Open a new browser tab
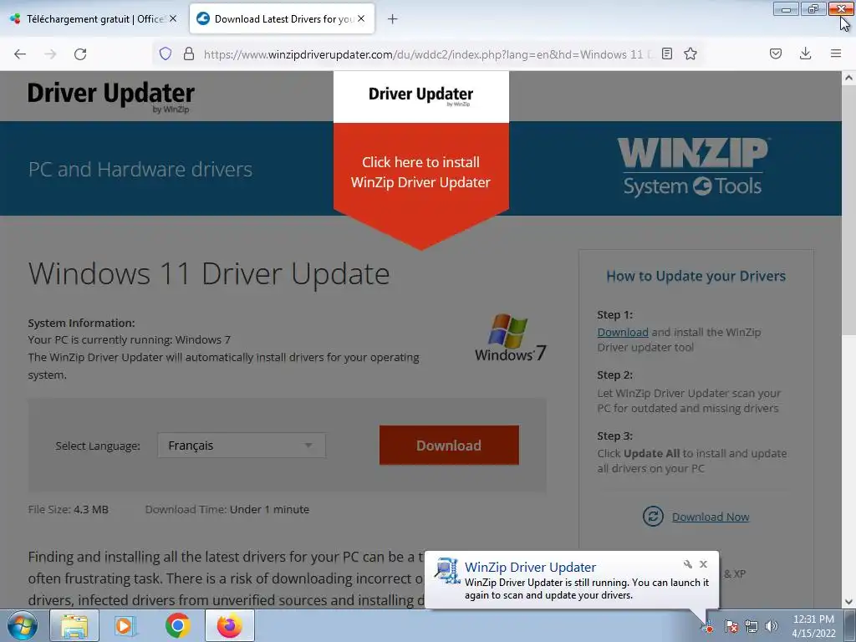Image resolution: width=856 pixels, height=642 pixels. pyautogui.click(x=393, y=19)
